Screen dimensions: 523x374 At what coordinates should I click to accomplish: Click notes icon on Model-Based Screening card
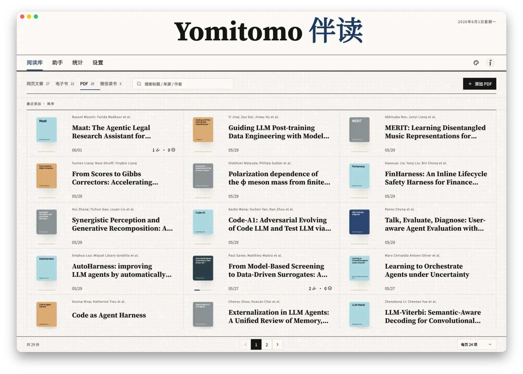point(330,288)
